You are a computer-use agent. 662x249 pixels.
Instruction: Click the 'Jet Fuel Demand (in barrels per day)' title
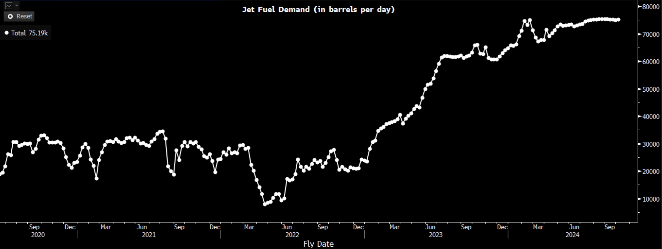tap(318, 9)
